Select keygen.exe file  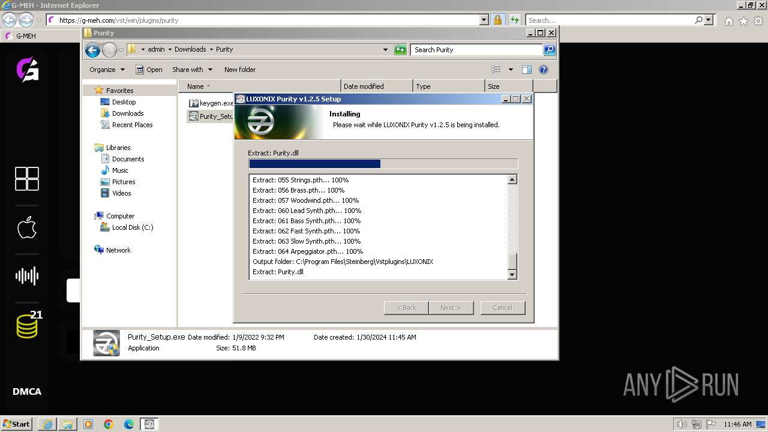[211, 103]
